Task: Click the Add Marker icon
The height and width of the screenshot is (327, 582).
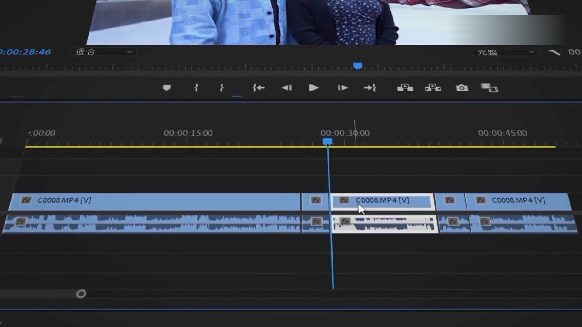Action: click(167, 88)
